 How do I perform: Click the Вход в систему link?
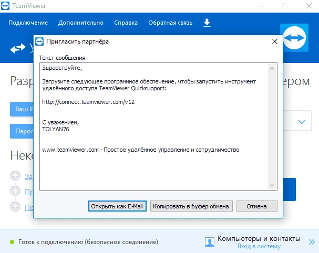[259, 246]
